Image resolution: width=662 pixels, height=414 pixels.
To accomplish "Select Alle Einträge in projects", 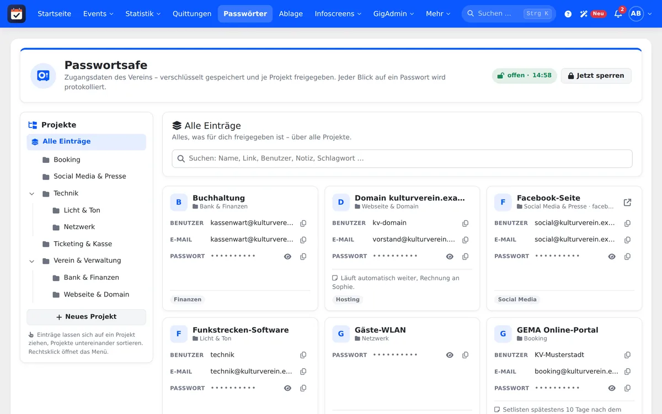I will click(x=86, y=142).
